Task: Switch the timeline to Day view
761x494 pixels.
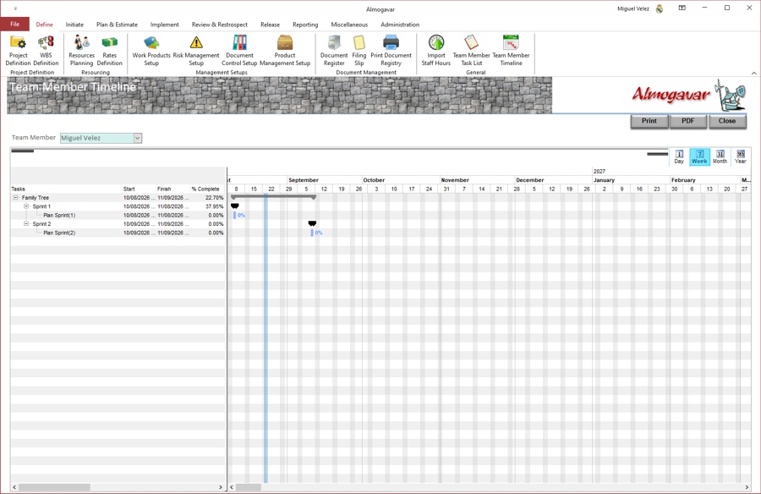Action: click(679, 156)
